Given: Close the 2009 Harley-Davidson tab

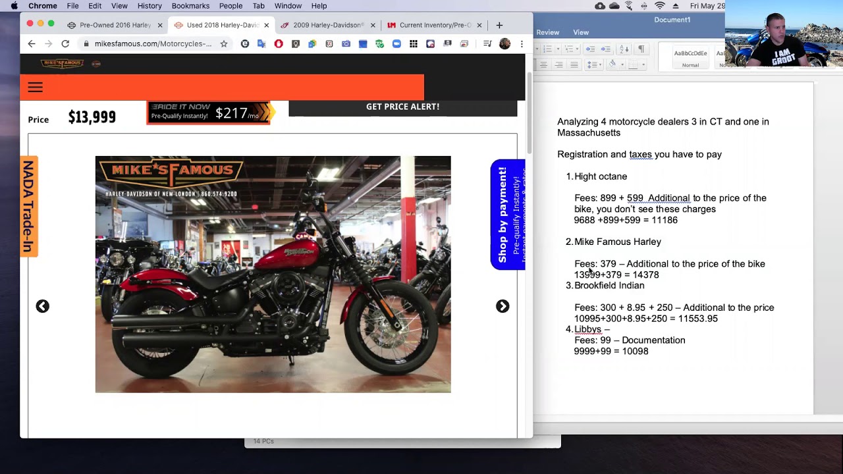Looking at the screenshot, I should [373, 25].
